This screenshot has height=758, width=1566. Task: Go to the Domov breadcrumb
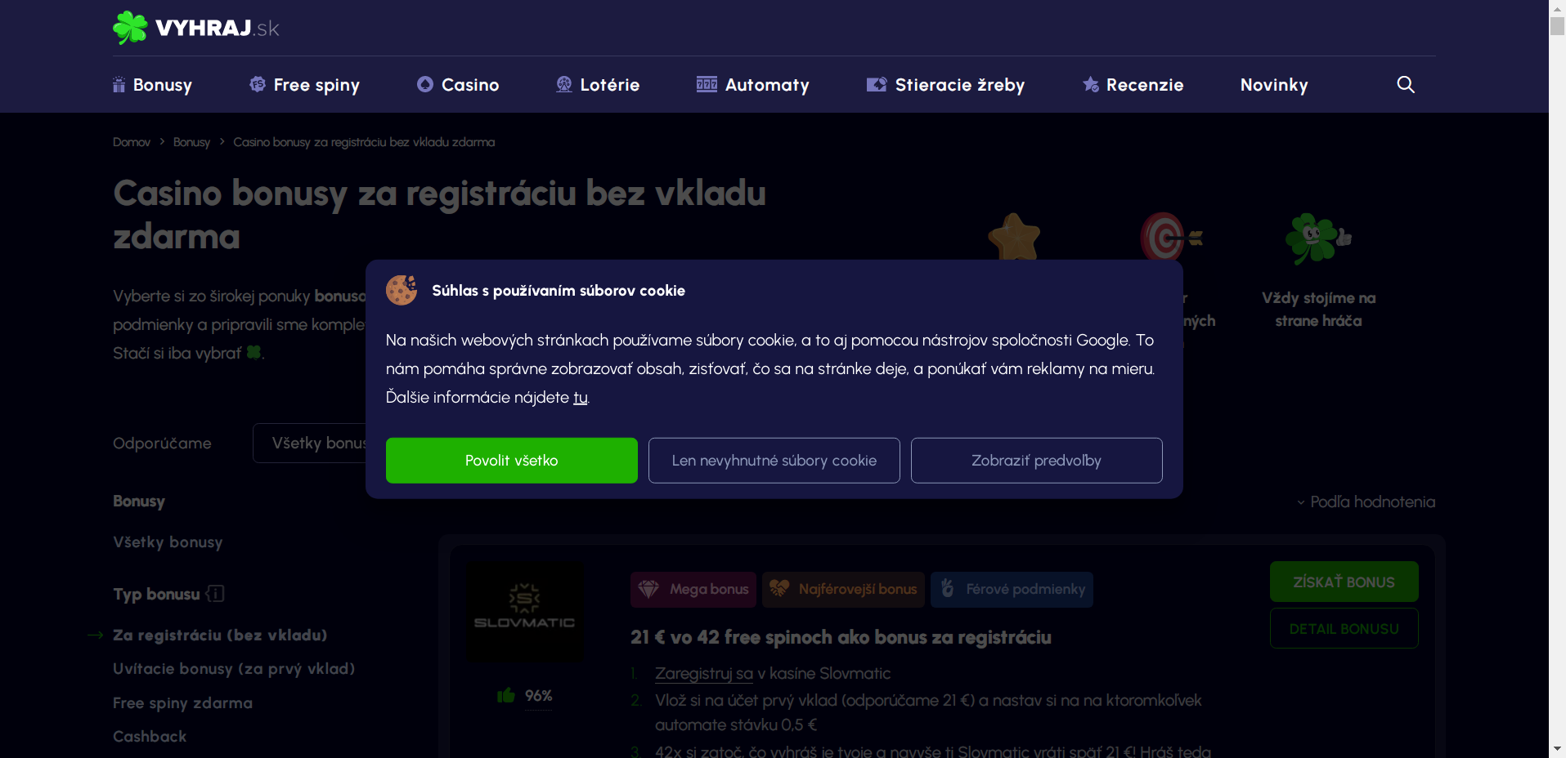coord(132,142)
